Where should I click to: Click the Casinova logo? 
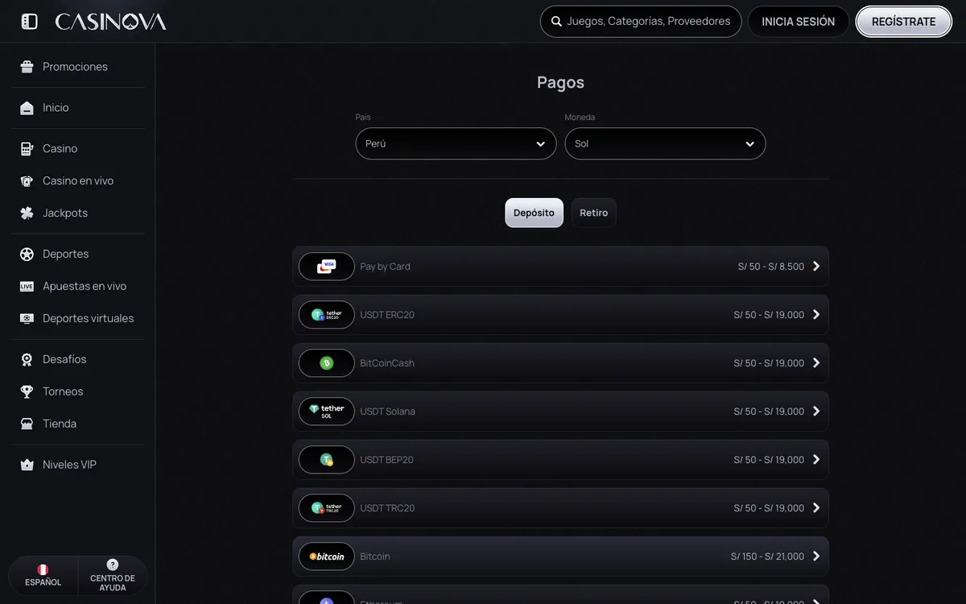tap(110, 22)
